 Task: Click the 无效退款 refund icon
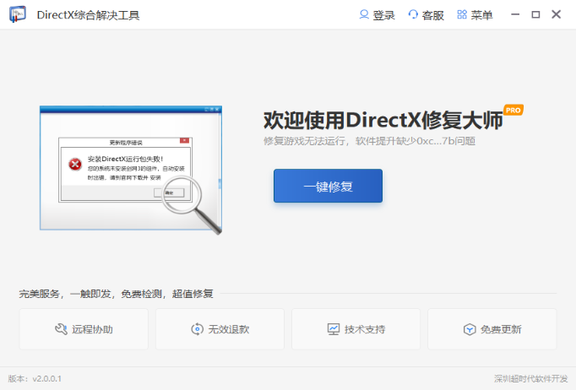point(197,329)
